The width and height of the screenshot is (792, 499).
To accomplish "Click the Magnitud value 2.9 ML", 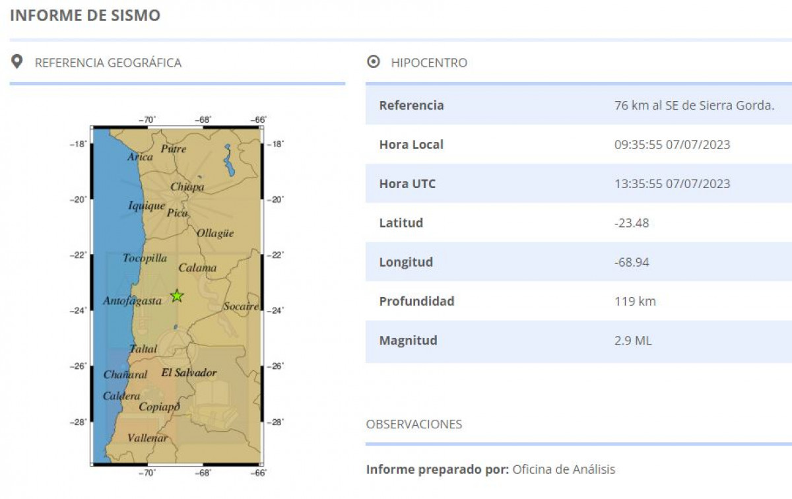I will pyautogui.click(x=633, y=341).
